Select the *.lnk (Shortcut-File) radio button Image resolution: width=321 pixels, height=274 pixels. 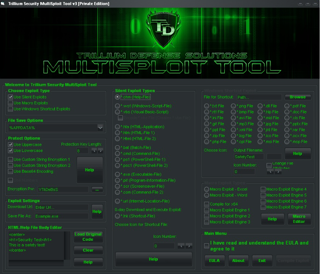pyautogui.click(x=117, y=216)
